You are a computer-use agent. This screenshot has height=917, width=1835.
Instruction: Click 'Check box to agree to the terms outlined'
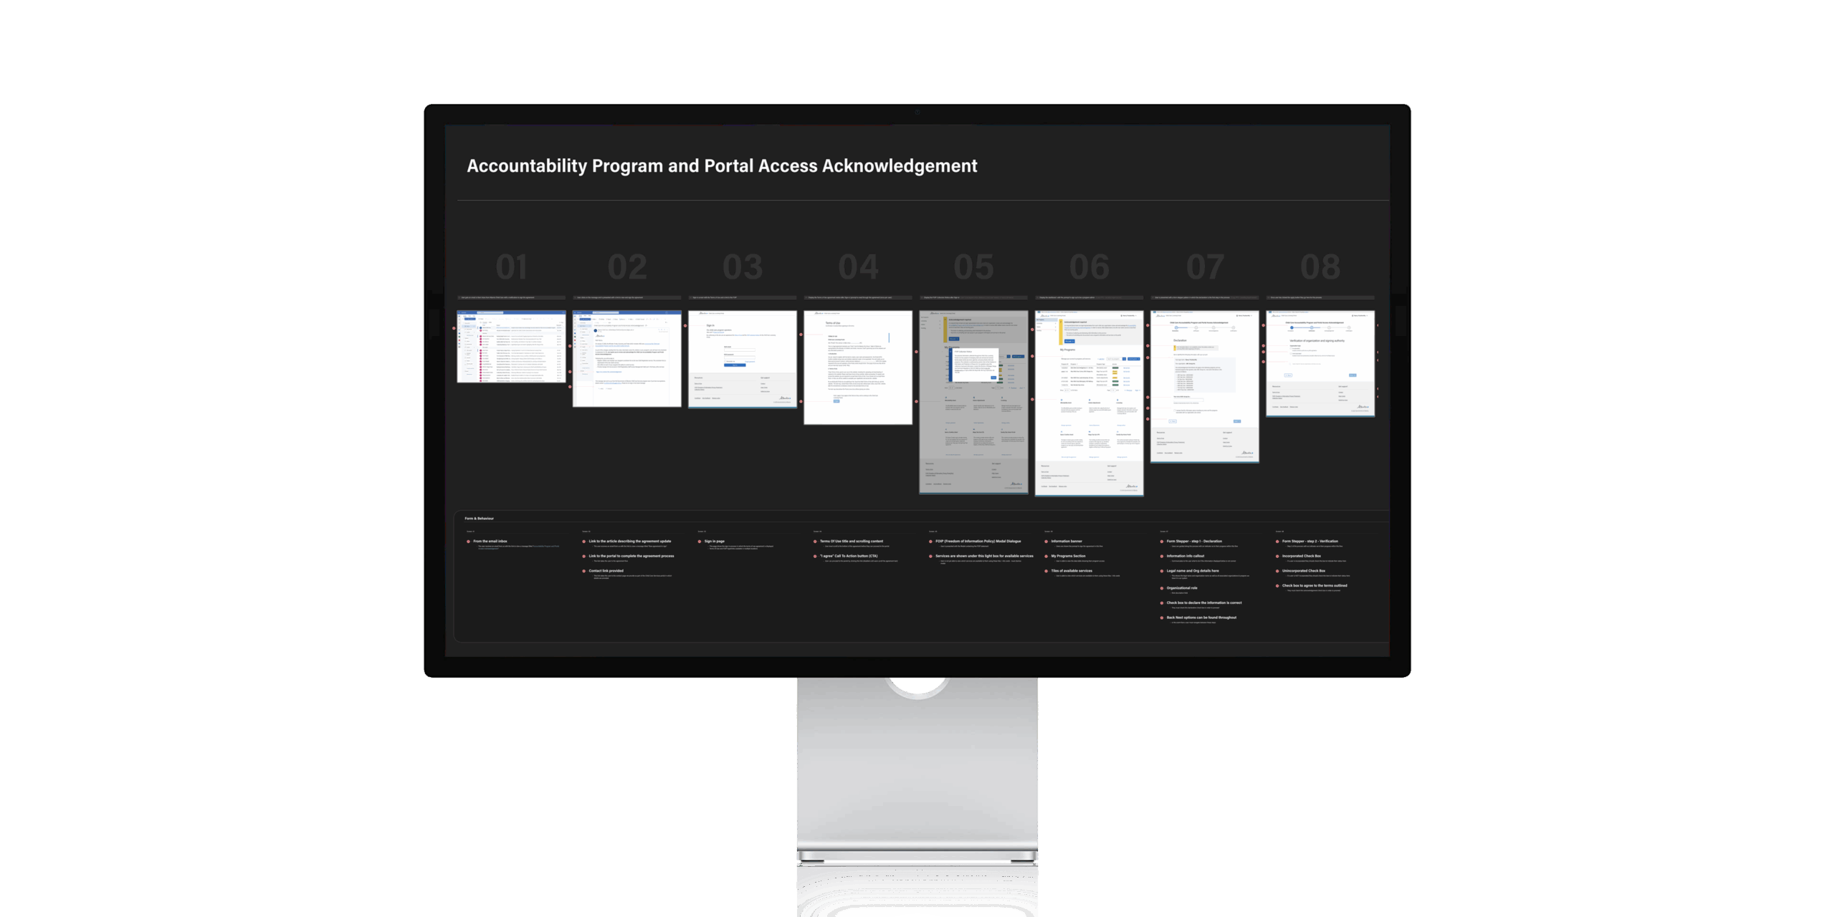(x=1315, y=585)
